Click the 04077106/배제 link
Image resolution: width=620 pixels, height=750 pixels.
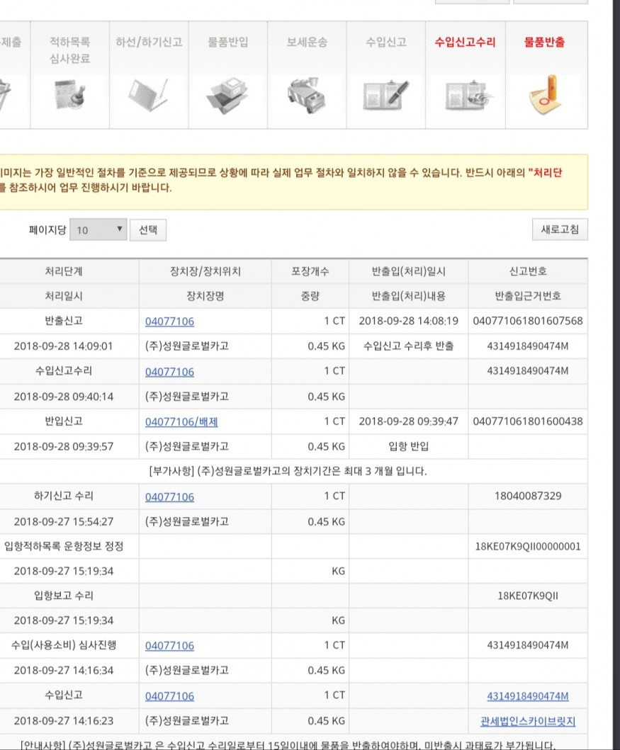181,421
